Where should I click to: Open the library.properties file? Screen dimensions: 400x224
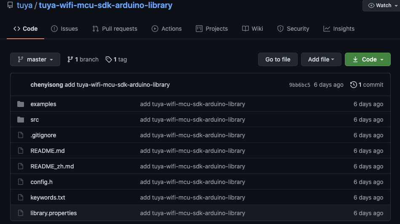(53, 213)
